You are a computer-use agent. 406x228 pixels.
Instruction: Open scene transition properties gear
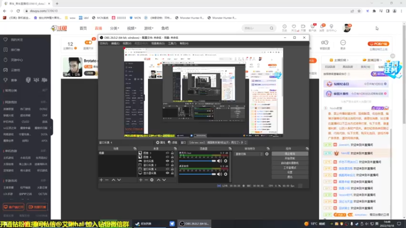coord(267,154)
